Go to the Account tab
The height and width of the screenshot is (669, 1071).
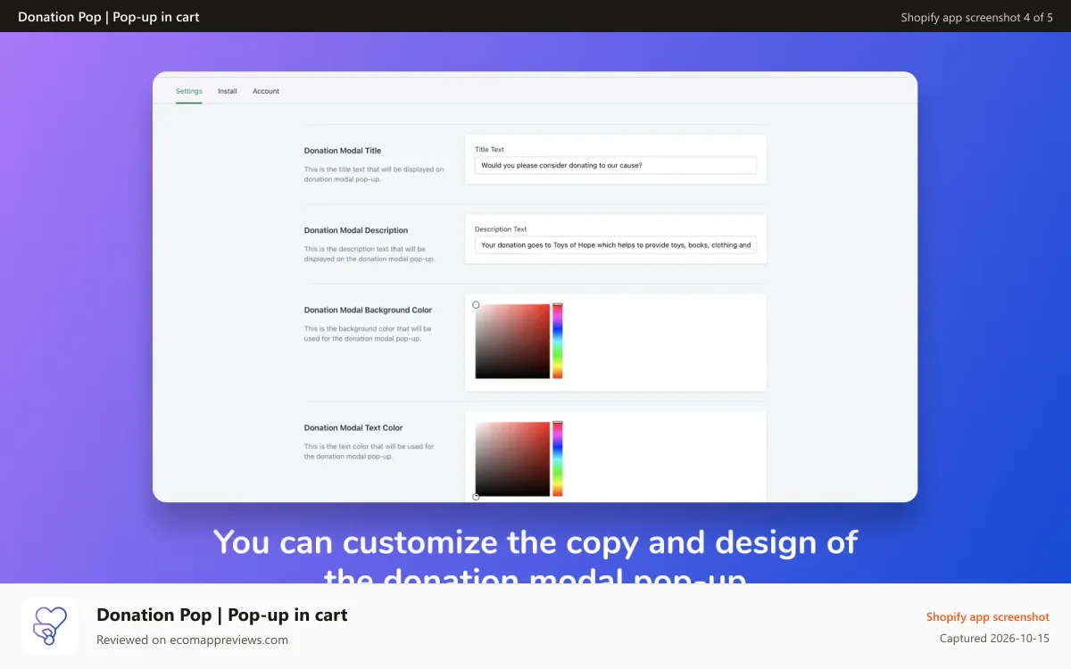(x=266, y=91)
